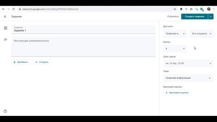The width and height of the screenshot is (217, 122).
Task: Click the site lock icon
Action: pyautogui.click(x=20, y=9)
